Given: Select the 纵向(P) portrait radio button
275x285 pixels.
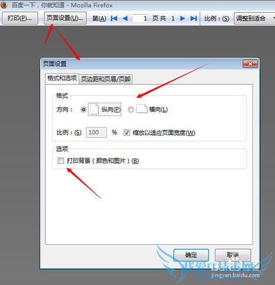Looking at the screenshot, I should 84,109.
